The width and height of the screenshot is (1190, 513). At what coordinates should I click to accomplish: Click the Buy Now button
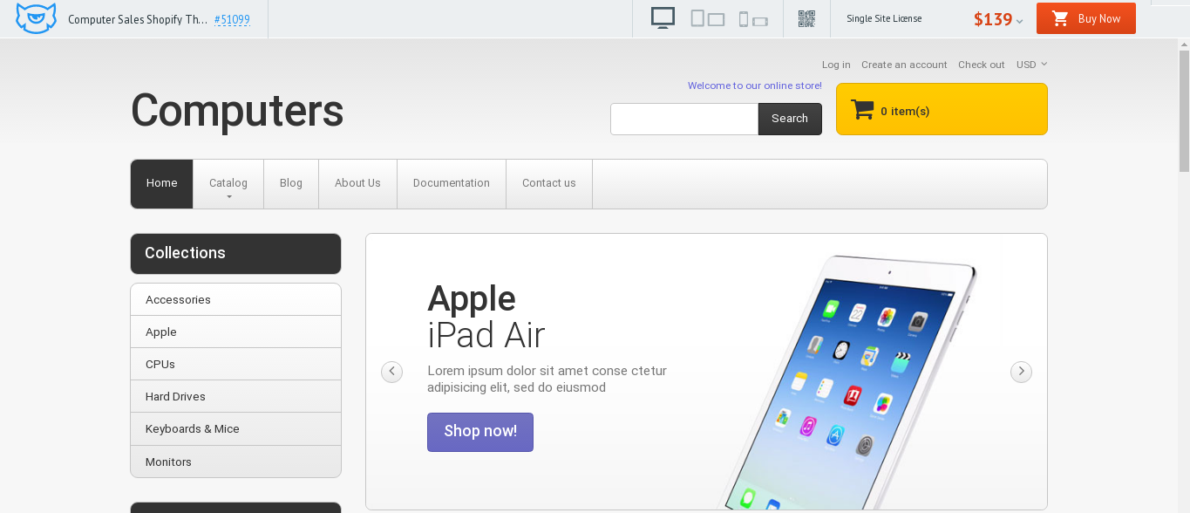tap(1086, 18)
